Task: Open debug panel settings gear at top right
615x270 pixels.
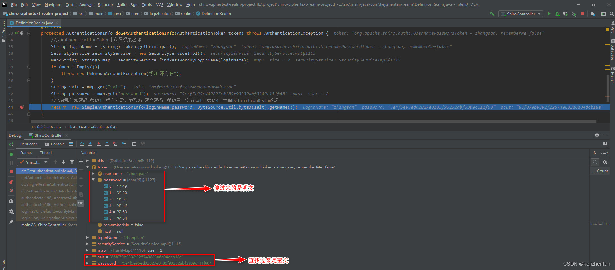Action: (597, 135)
